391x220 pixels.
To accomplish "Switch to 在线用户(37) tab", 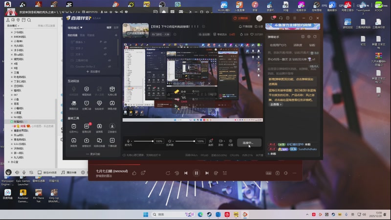I will pos(278,45).
